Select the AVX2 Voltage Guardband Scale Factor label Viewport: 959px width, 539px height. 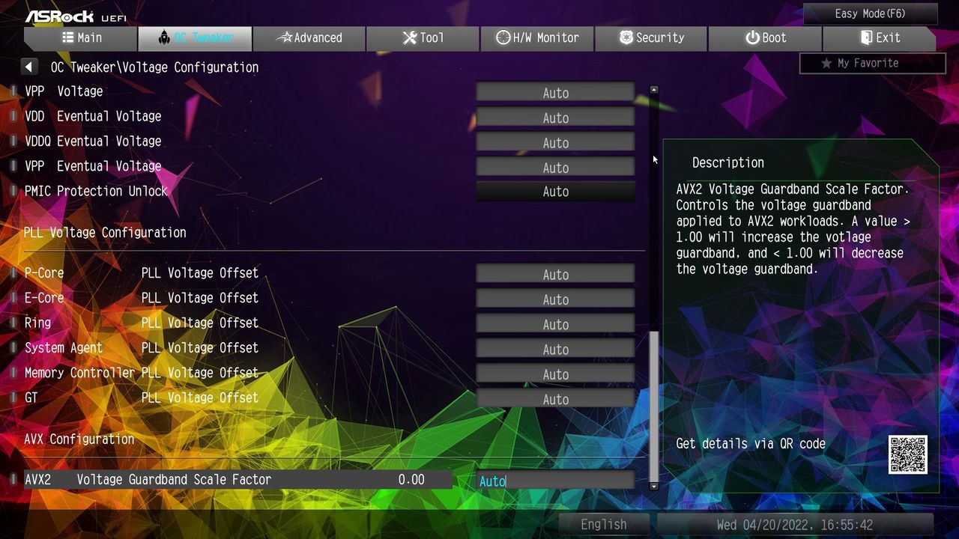[x=148, y=480]
